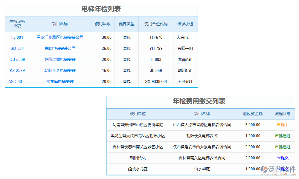Image resolution: width=299 pixels, height=179 pixels.
Task: Open the 花园二期电梯安装 project
Action: click(60, 59)
